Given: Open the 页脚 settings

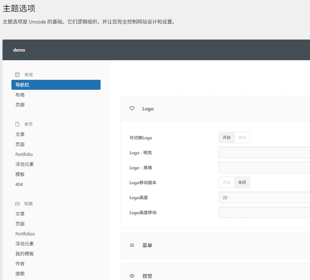Looking at the screenshot, I should click(20, 104).
